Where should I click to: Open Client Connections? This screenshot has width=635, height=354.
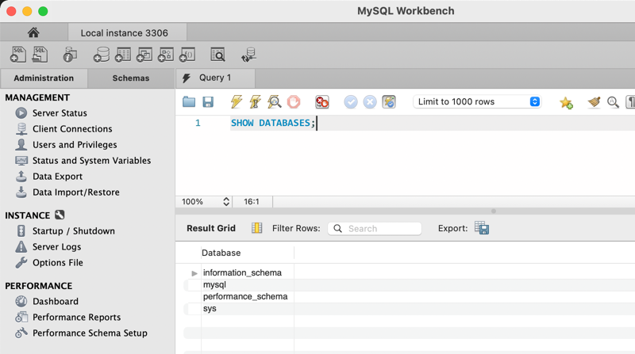[x=72, y=128]
